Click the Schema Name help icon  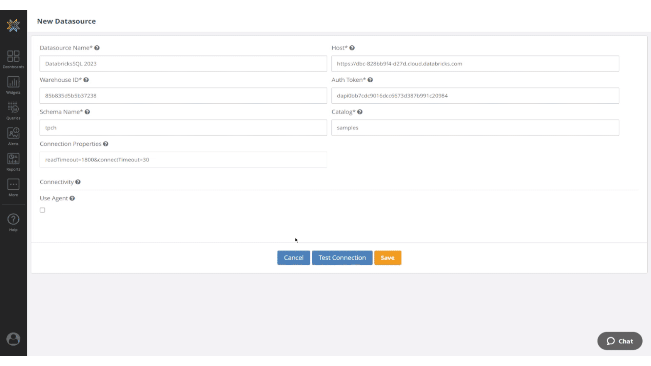coord(87,112)
